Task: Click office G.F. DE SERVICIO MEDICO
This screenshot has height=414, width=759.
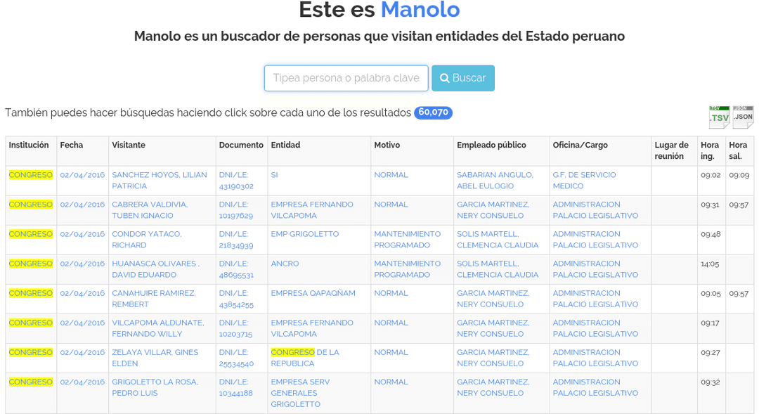Action: coord(585,180)
